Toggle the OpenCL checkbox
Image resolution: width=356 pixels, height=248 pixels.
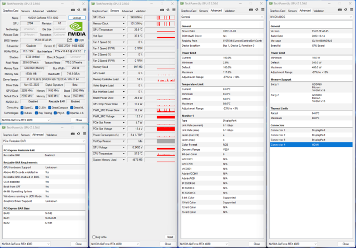[x=22, y=107]
